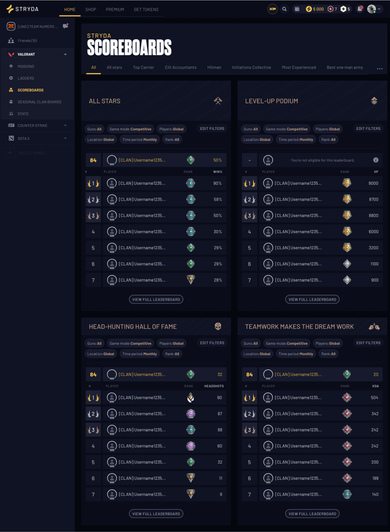Open the All Stars player with 90% win rate

tap(165, 183)
